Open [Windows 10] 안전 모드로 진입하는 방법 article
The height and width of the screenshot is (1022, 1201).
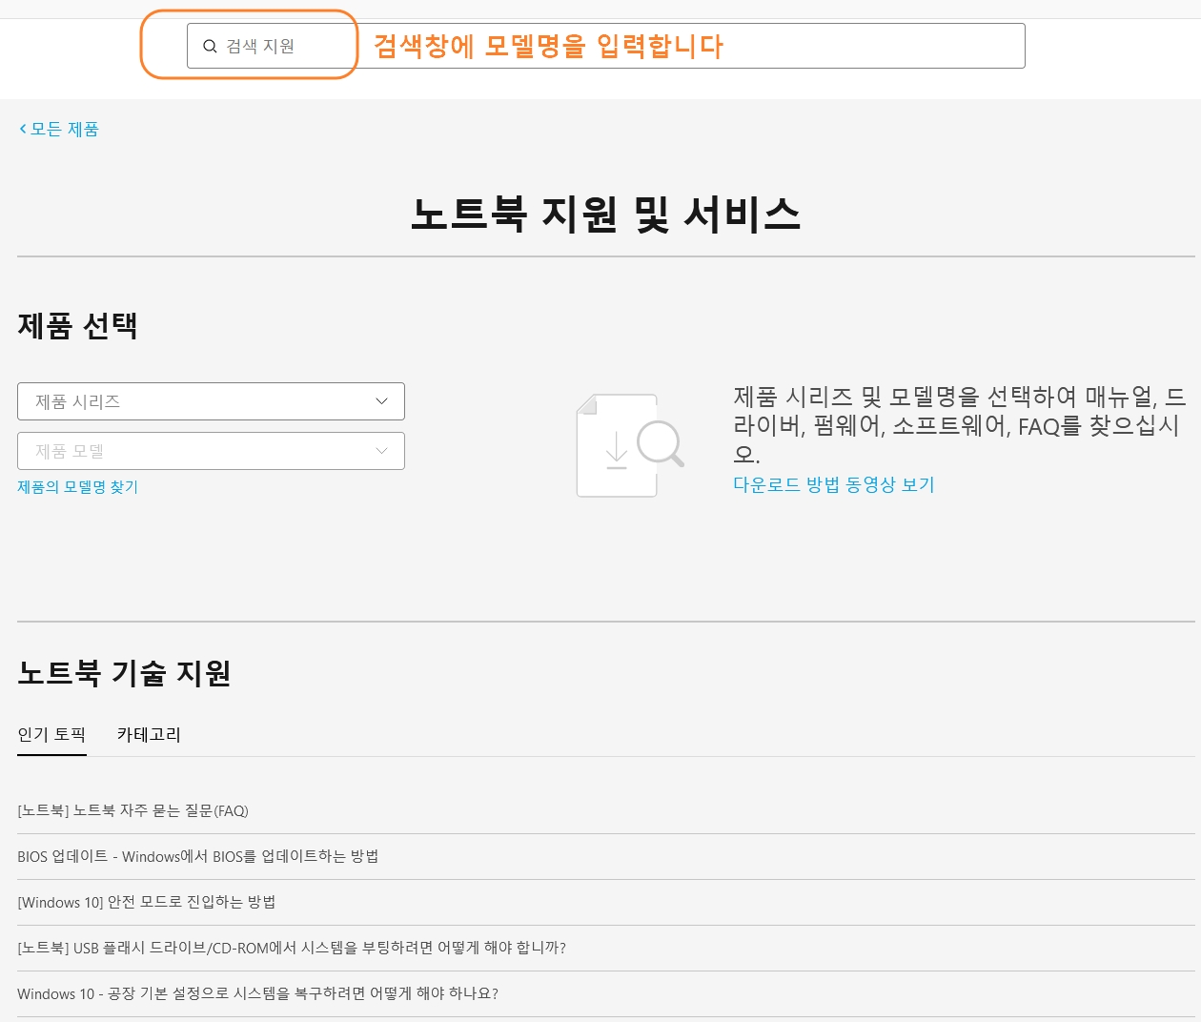point(146,902)
